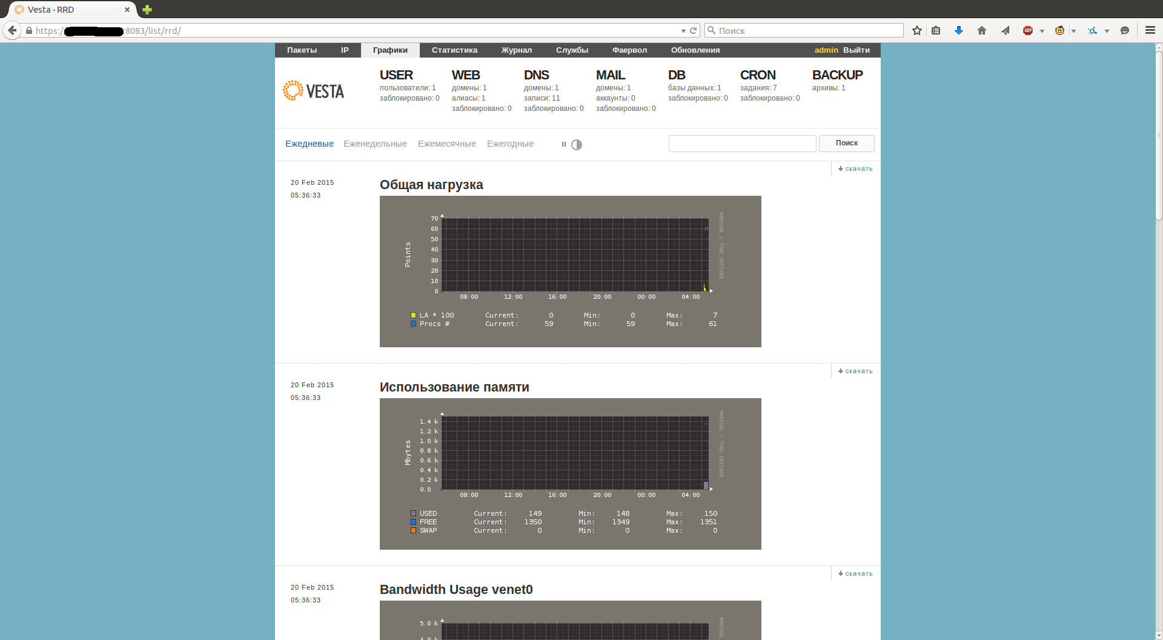
Task: Open the downloads arrow icon
Action: pos(959,30)
